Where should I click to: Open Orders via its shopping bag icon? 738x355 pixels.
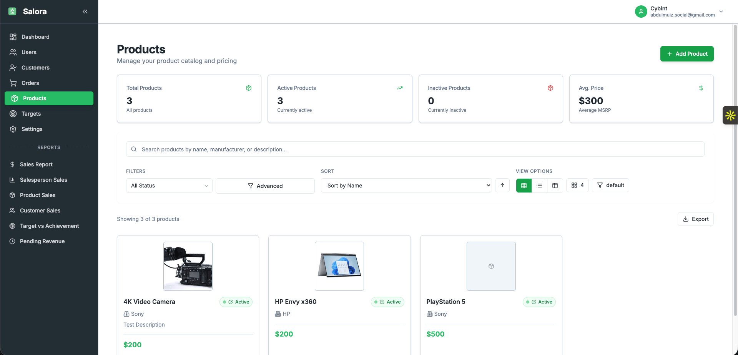13,83
